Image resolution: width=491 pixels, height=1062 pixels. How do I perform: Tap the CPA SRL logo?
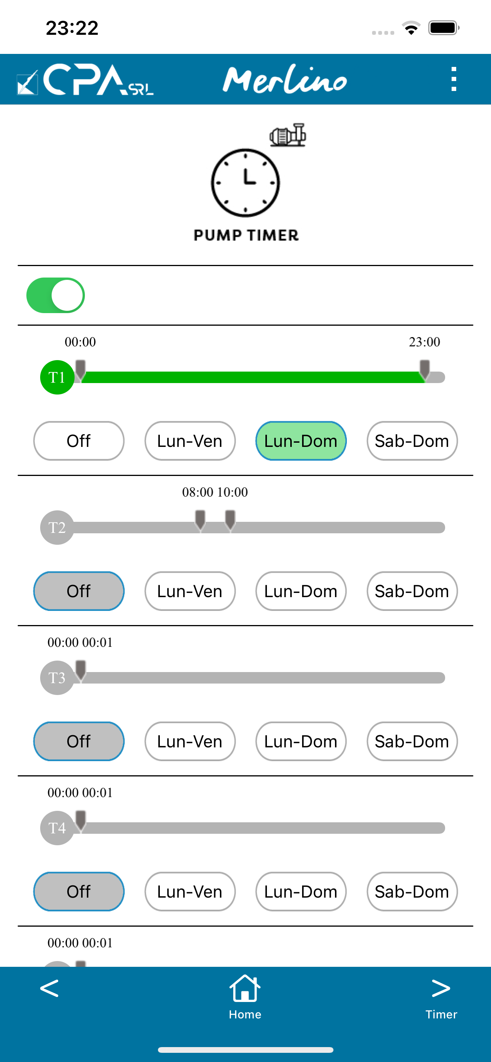[x=85, y=80]
